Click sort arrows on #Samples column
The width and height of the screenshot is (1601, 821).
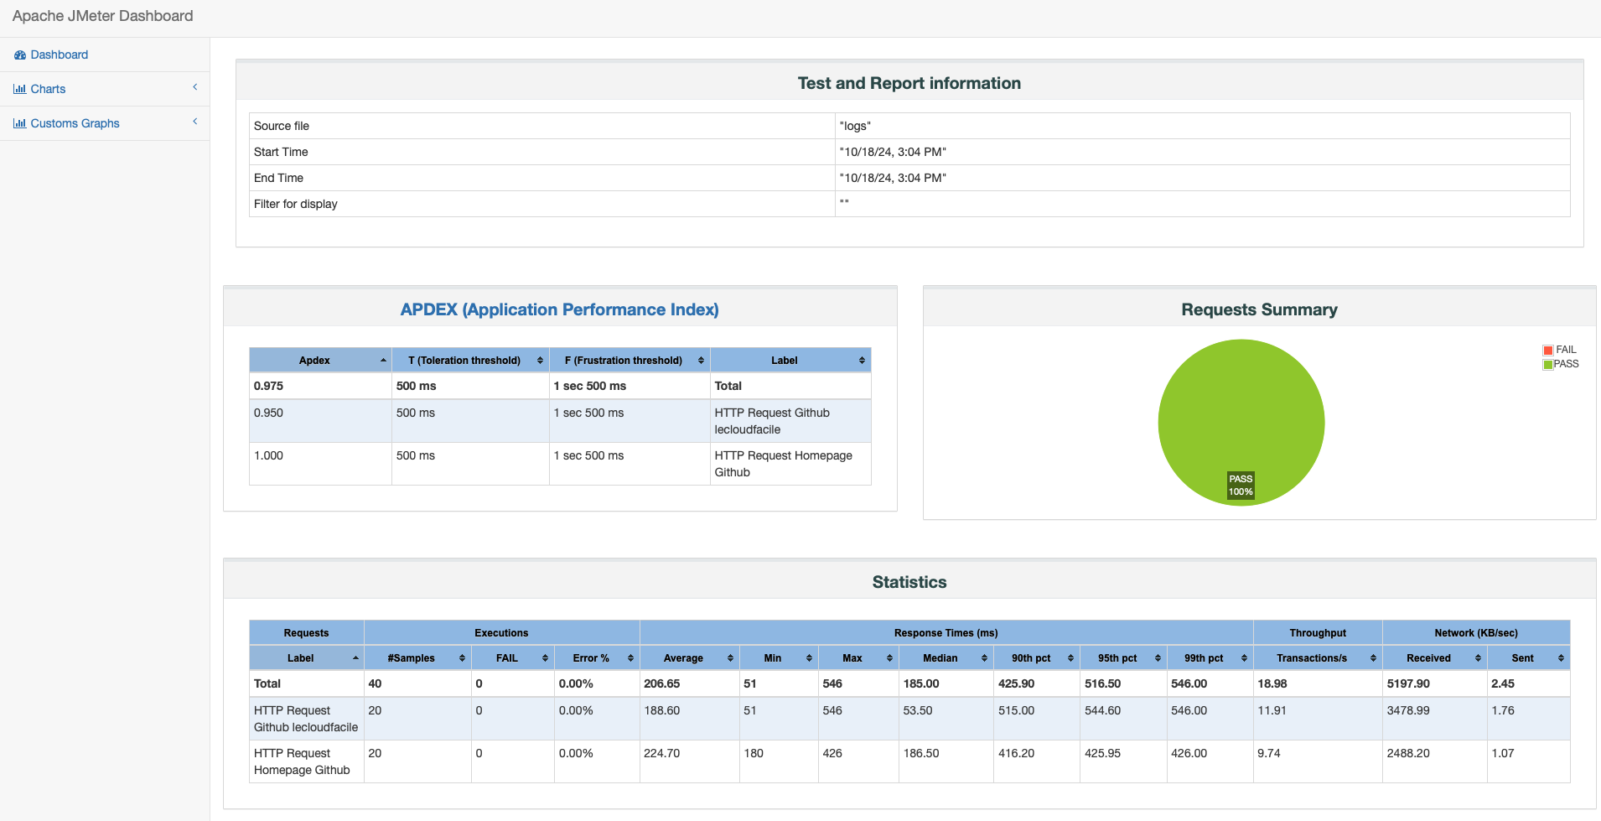coord(462,658)
